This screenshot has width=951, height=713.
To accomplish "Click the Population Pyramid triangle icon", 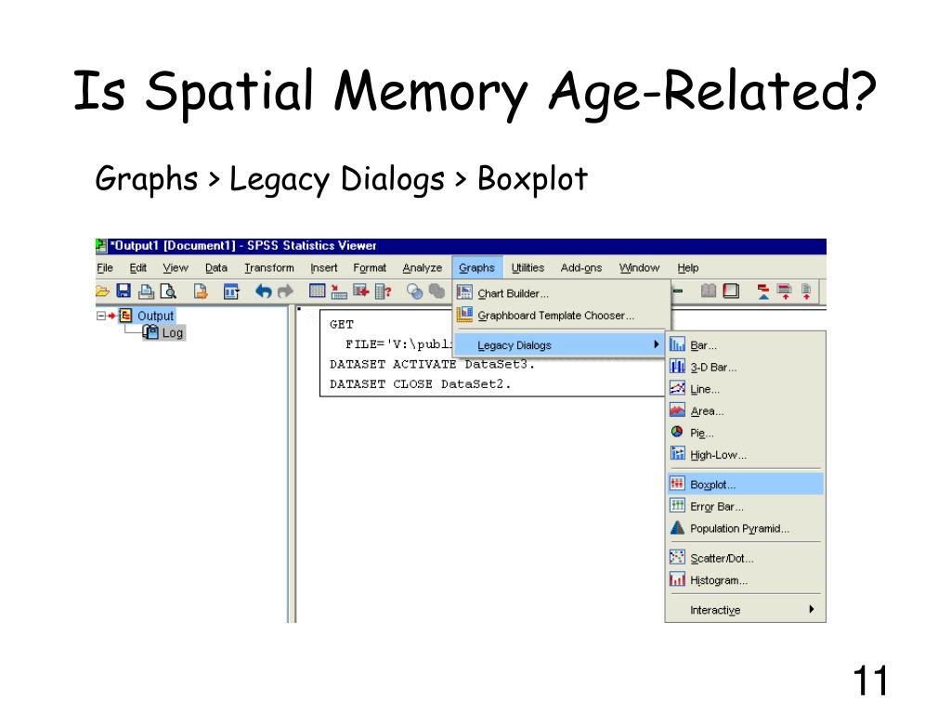I will pos(677,527).
